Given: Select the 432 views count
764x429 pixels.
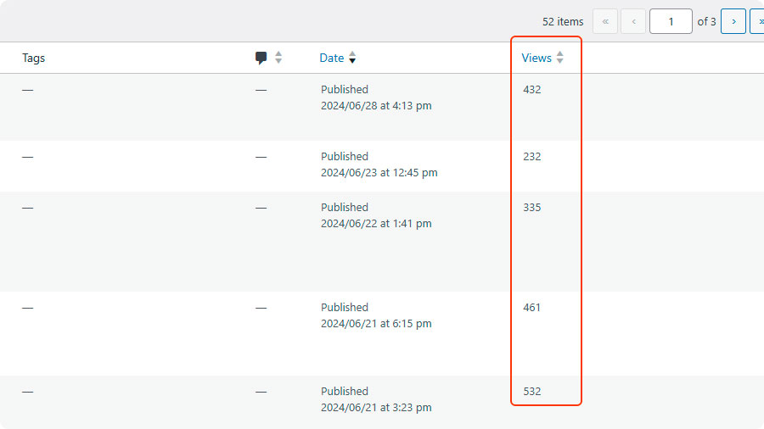Looking at the screenshot, I should point(532,89).
